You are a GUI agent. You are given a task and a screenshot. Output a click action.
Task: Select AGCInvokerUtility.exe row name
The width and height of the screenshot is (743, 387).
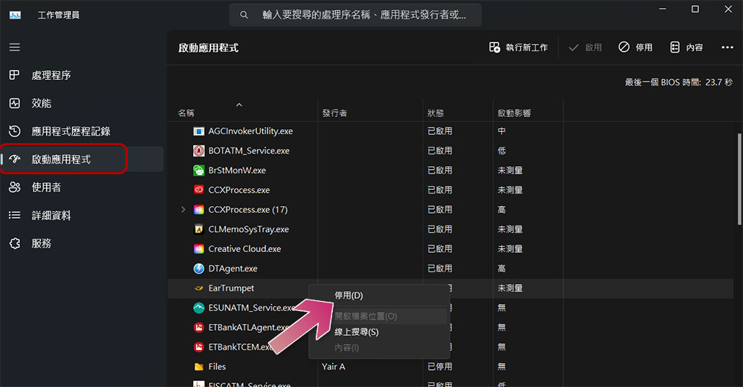250,131
